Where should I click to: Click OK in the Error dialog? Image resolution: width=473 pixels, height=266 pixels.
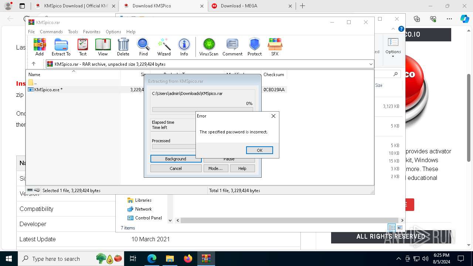coord(259,150)
